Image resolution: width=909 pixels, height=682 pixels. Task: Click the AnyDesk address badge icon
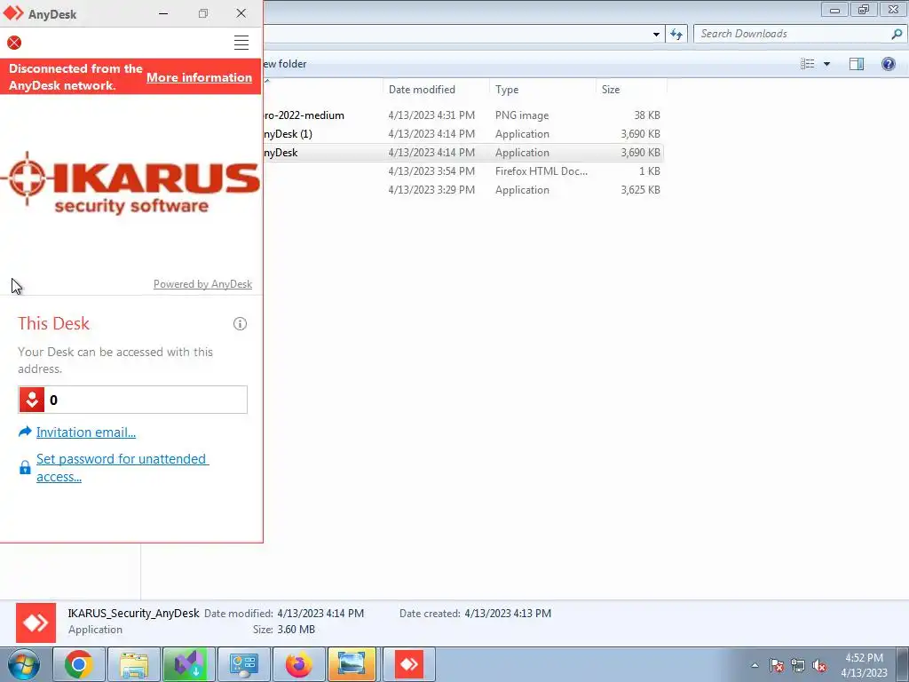pyautogui.click(x=32, y=400)
